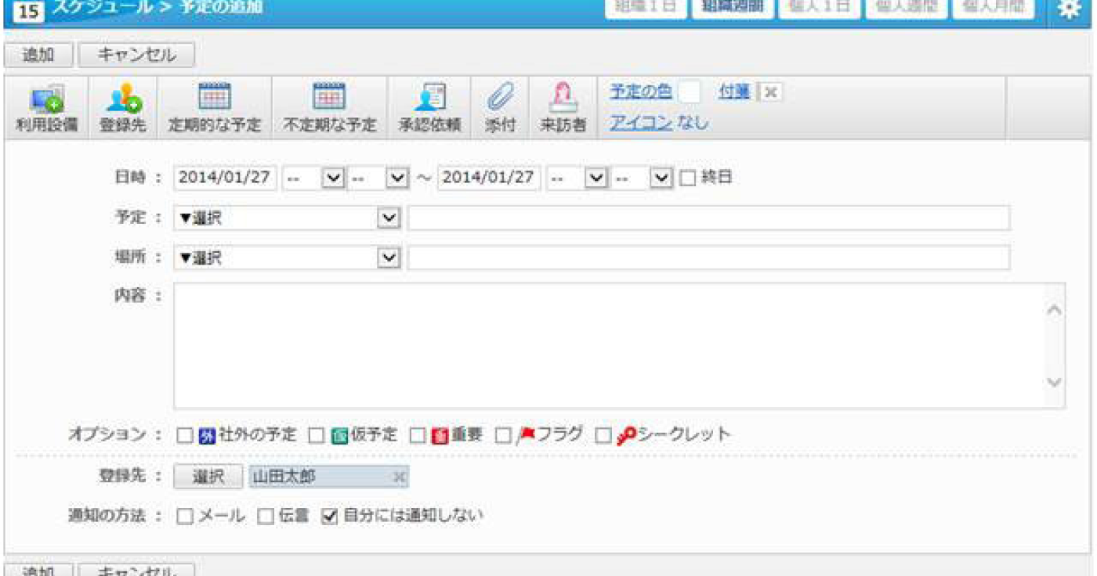The width and height of the screenshot is (1097, 576).
Task: Click the end date field after ～
Action: (490, 178)
